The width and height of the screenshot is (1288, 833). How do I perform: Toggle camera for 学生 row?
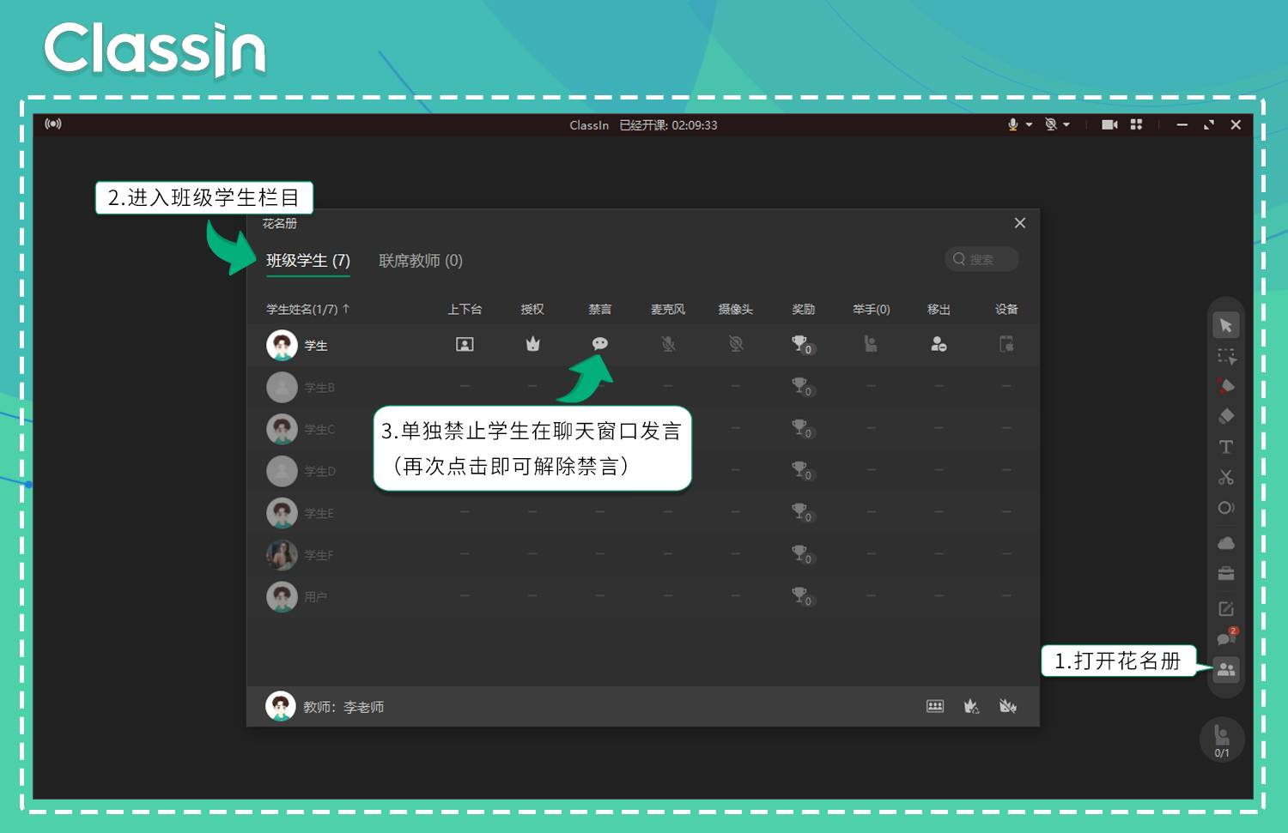pyautogui.click(x=736, y=344)
